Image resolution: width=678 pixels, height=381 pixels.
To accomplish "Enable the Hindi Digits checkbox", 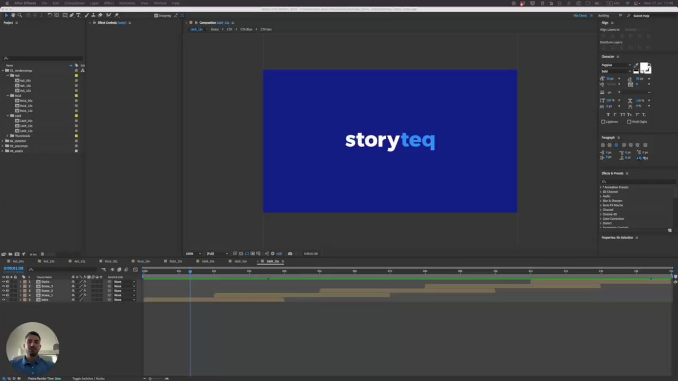I will click(629, 122).
